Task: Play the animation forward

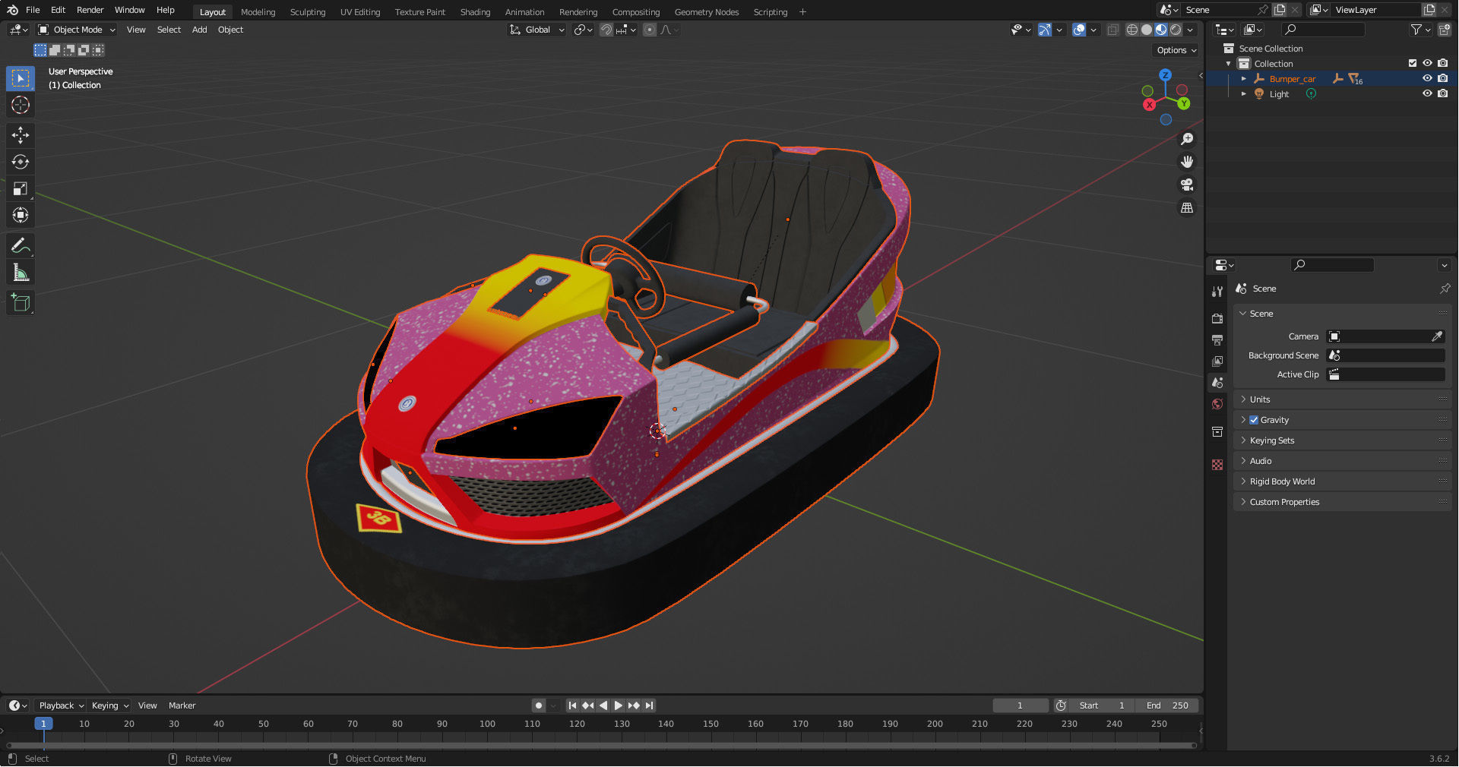Action: [619, 705]
